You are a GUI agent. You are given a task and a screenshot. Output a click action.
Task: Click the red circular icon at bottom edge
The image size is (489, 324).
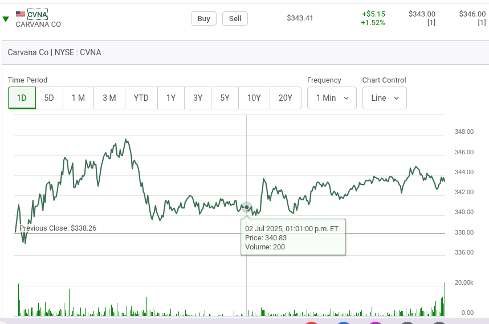click(311, 322)
